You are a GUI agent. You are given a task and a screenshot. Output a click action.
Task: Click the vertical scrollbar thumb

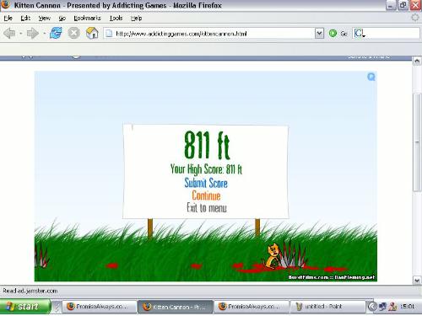(x=417, y=142)
